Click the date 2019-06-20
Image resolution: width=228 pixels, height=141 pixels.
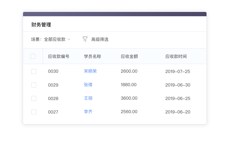click(178, 112)
